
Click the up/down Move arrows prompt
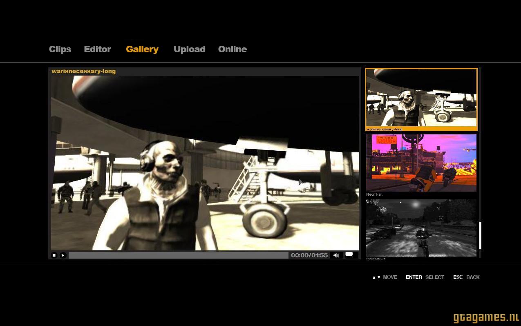pyautogui.click(x=385, y=277)
